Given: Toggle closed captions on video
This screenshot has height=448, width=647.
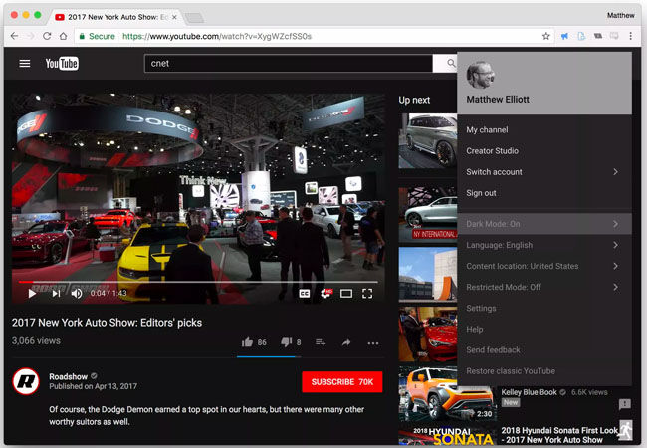Looking at the screenshot, I should (x=305, y=294).
